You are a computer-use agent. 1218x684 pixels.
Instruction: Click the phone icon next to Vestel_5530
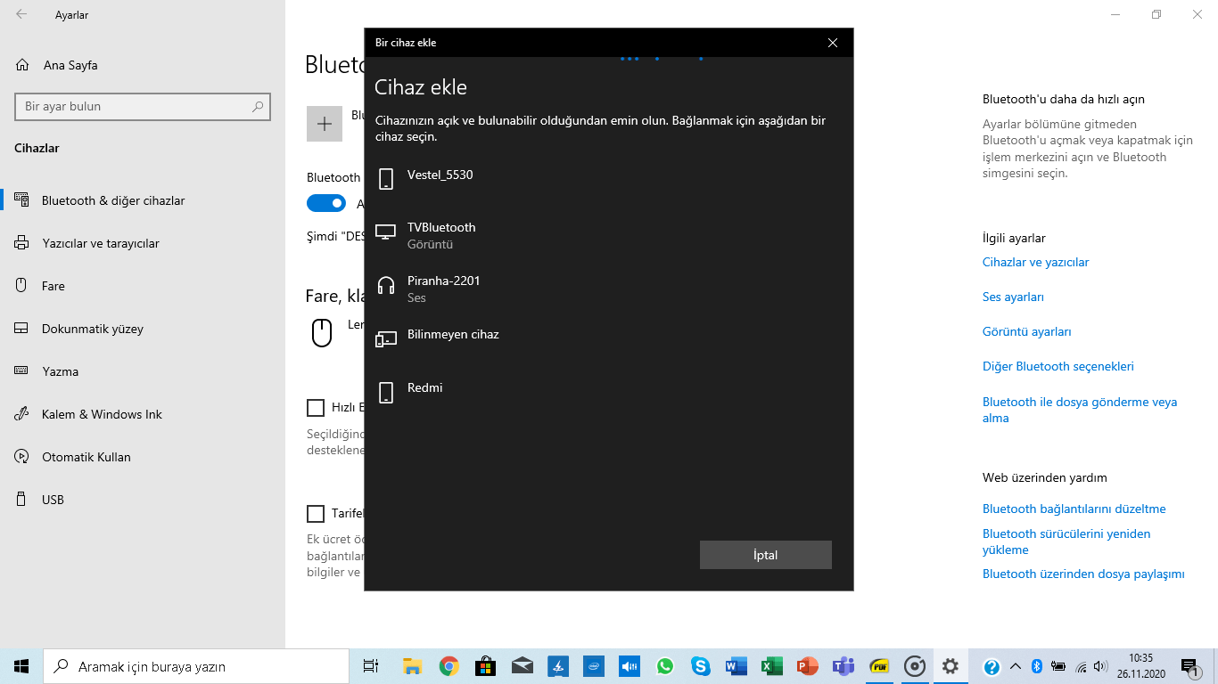[x=386, y=179]
